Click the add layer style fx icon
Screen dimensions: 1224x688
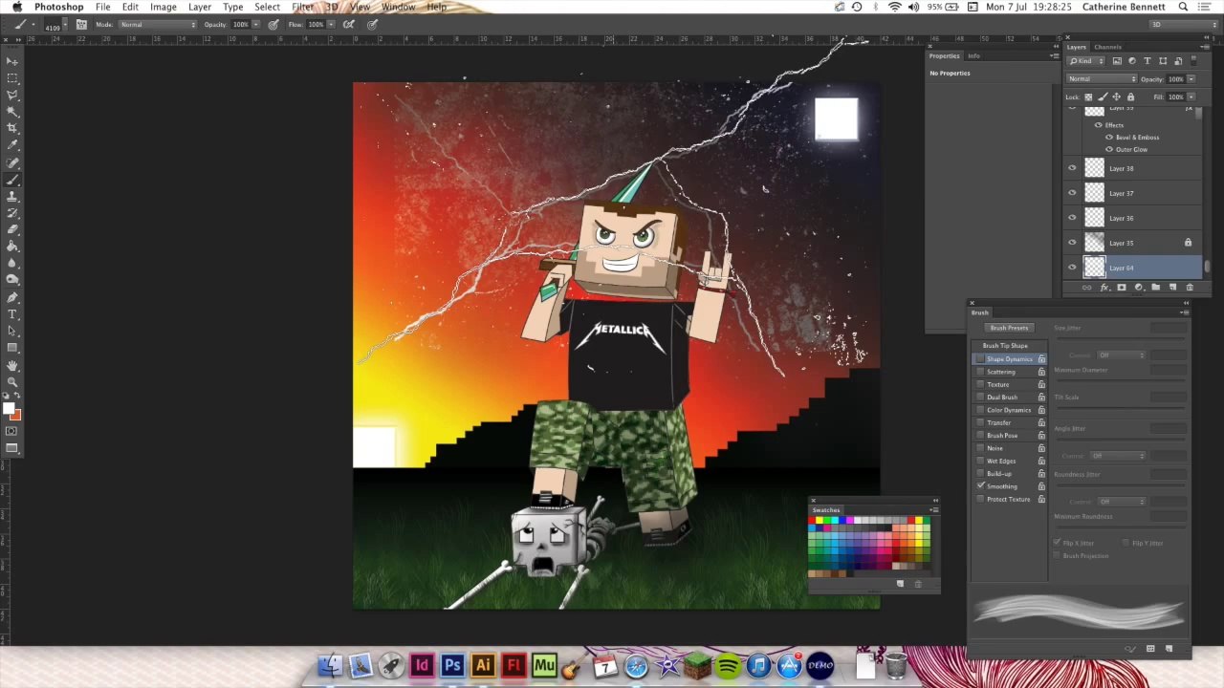[x=1104, y=288]
